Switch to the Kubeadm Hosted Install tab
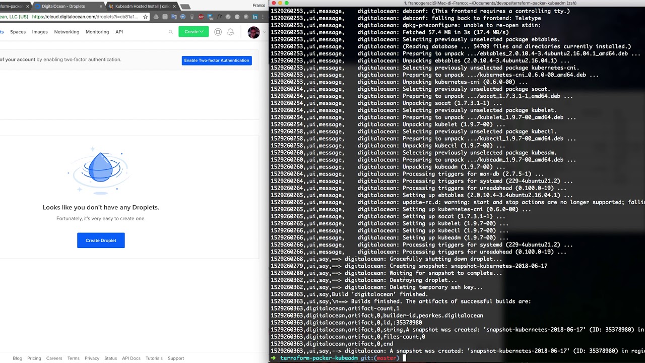645x363 pixels. pyautogui.click(x=142, y=7)
